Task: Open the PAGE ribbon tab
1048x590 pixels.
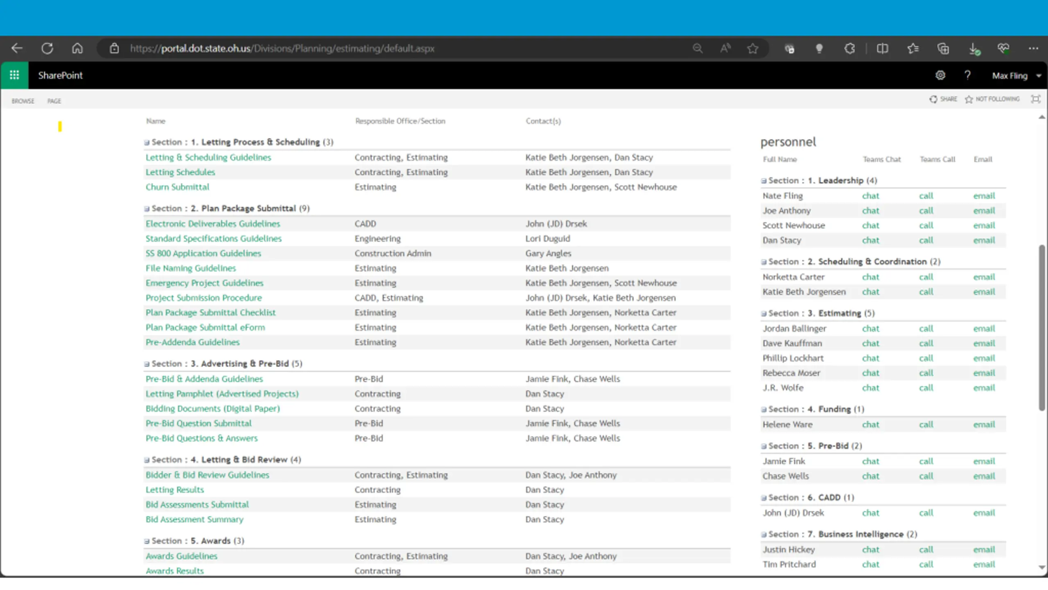Action: pyautogui.click(x=54, y=101)
